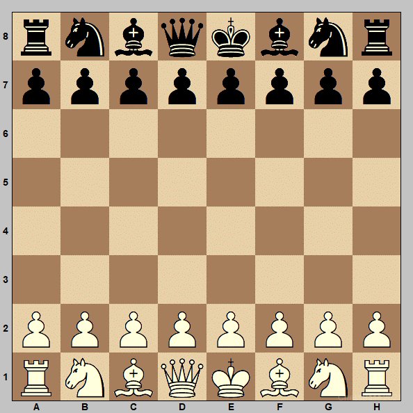
Task: Pick the black pawn on e7
Action: tap(231, 86)
